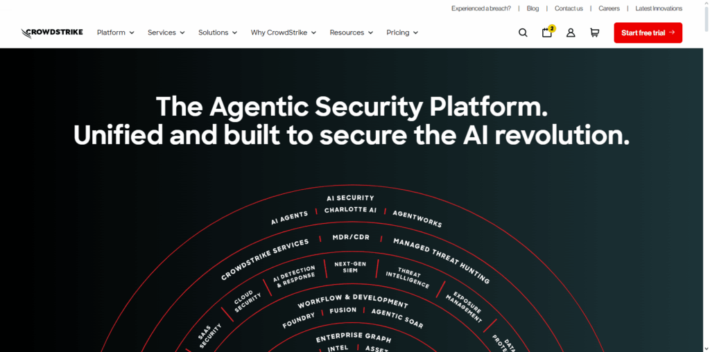
Task: Open the search magnifier icon
Action: [523, 33]
